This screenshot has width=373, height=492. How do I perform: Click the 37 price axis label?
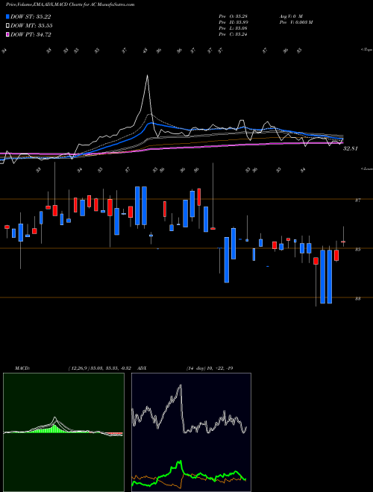pyautogui.click(x=357, y=201)
